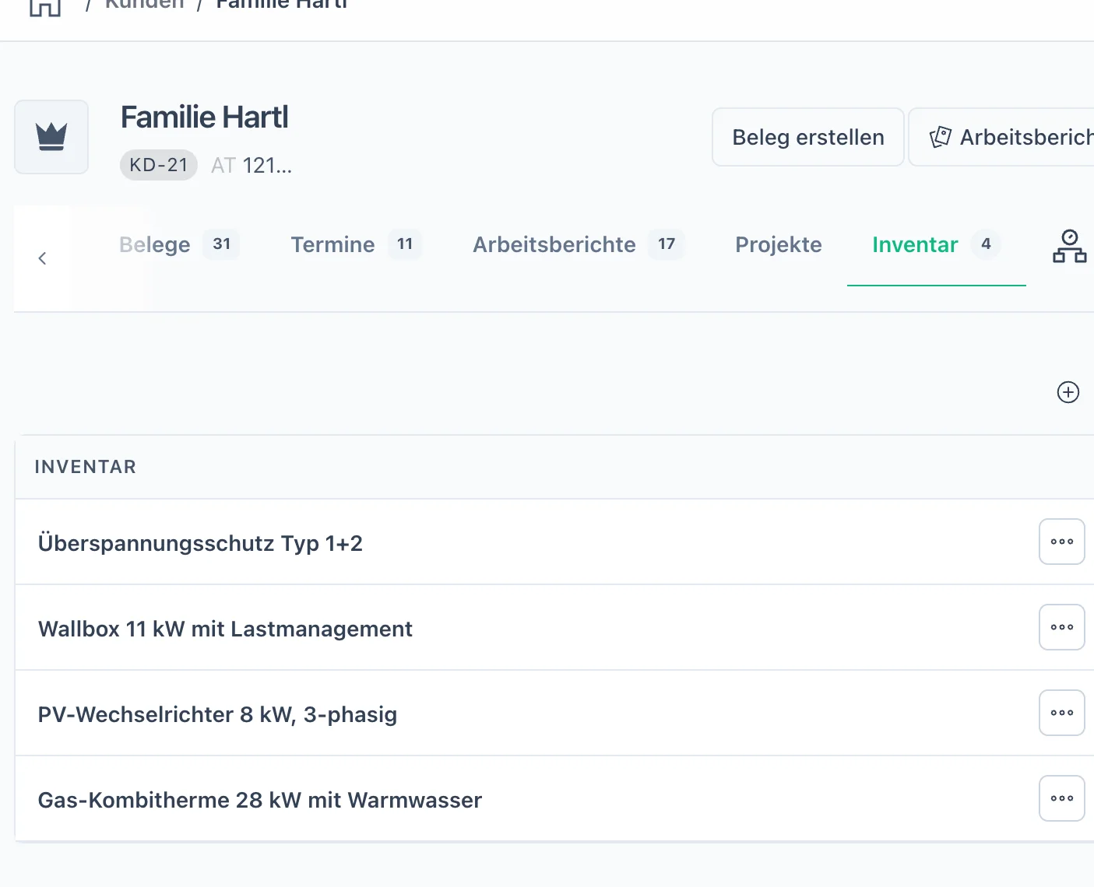Click the Familie Hartl heading

[205, 117]
